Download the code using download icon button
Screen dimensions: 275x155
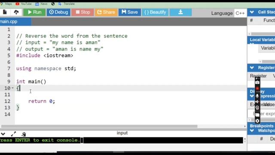[180, 12]
